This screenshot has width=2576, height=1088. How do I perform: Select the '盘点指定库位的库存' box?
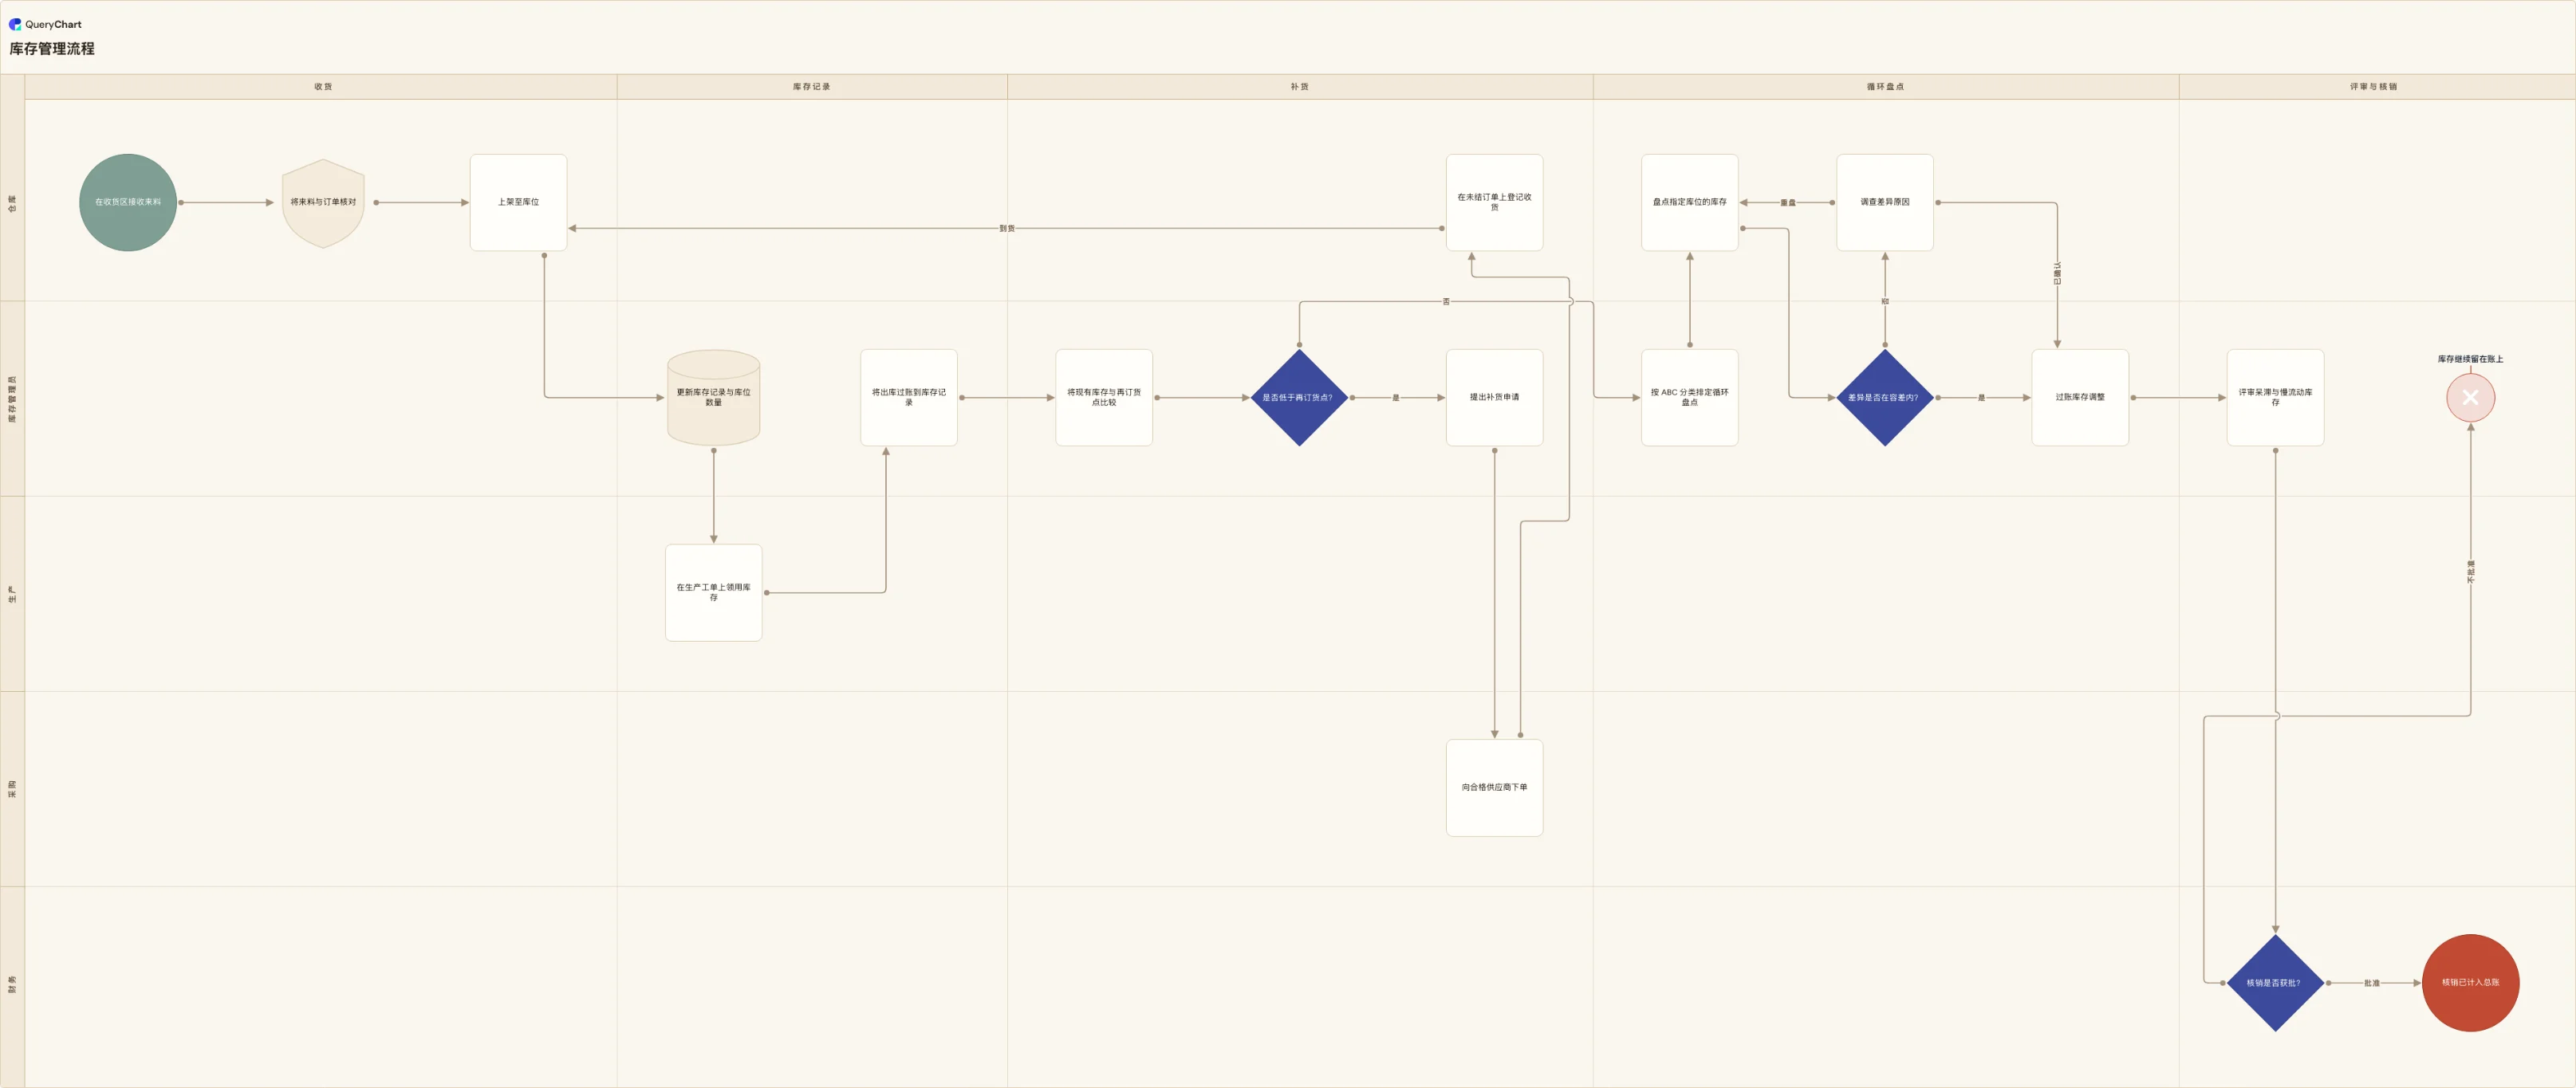1689,202
